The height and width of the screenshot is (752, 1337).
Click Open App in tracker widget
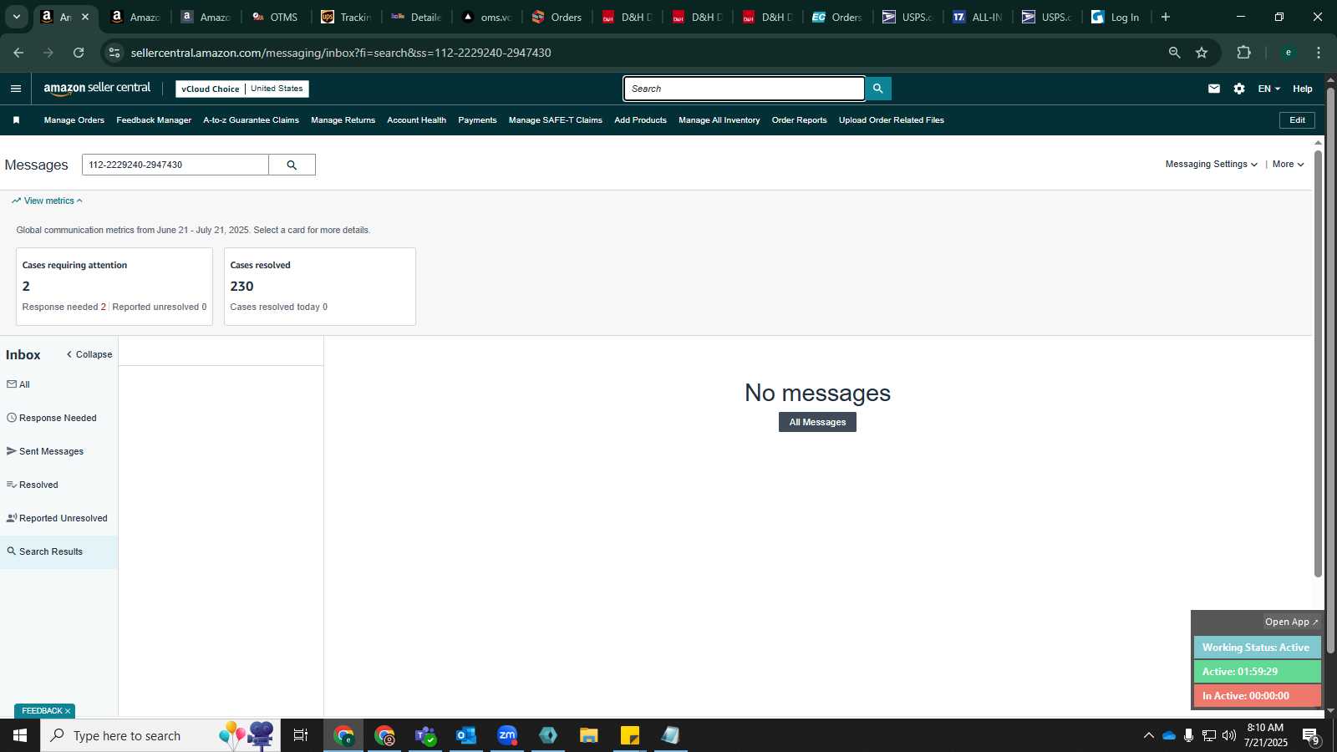pyautogui.click(x=1290, y=622)
